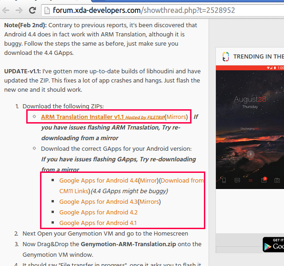Click 'TRENDING IN THE' sidebar heading

259,57
